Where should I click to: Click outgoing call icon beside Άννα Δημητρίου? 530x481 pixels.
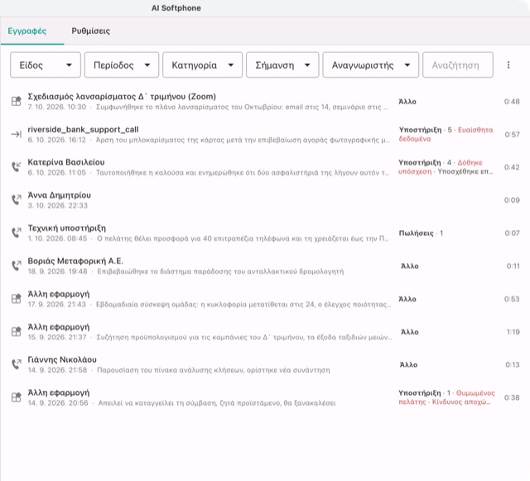pyautogui.click(x=17, y=200)
